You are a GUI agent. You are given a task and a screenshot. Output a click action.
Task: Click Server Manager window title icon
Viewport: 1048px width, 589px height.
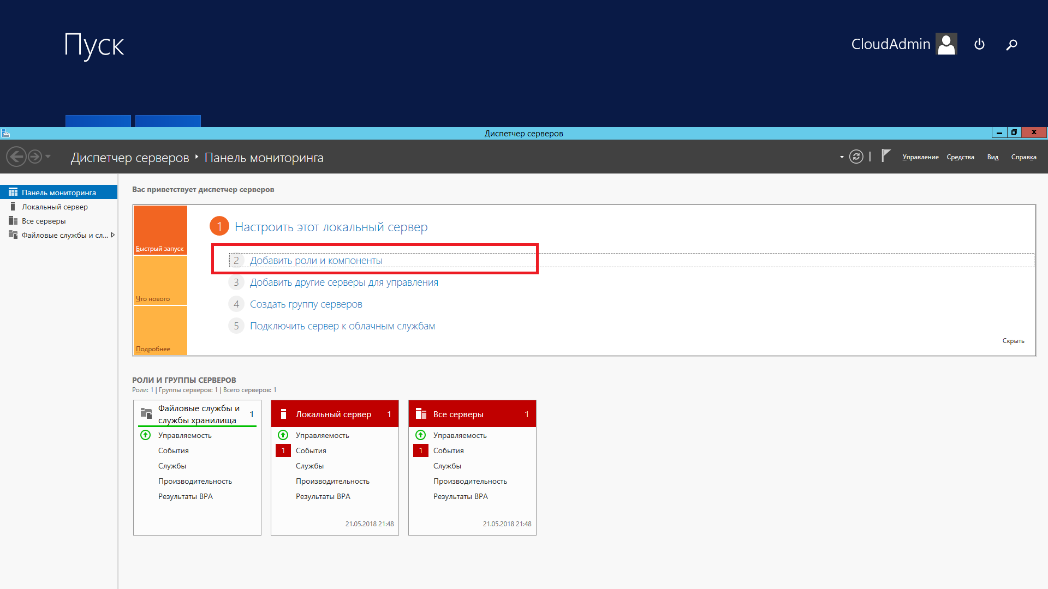coord(5,133)
